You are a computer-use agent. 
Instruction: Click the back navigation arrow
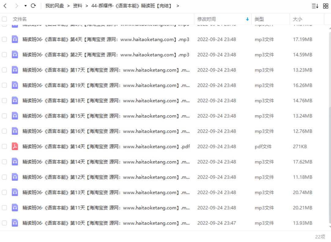(5, 6)
